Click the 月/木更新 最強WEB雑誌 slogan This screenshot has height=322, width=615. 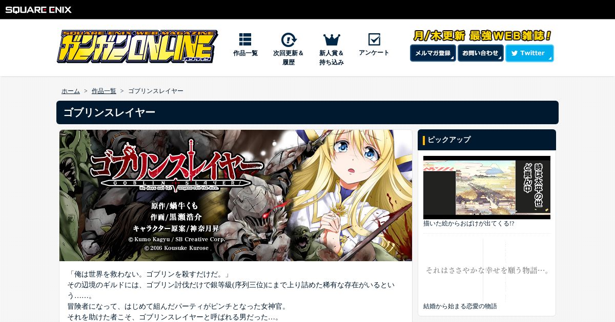click(482, 36)
